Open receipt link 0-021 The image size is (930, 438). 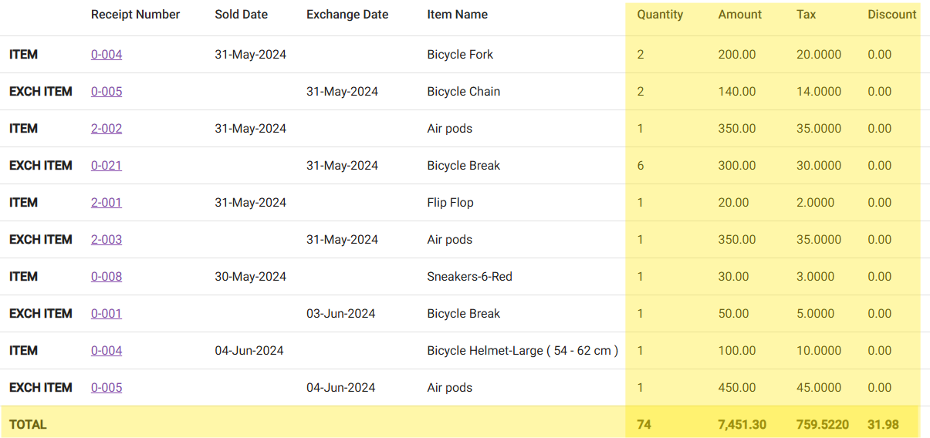pos(107,166)
